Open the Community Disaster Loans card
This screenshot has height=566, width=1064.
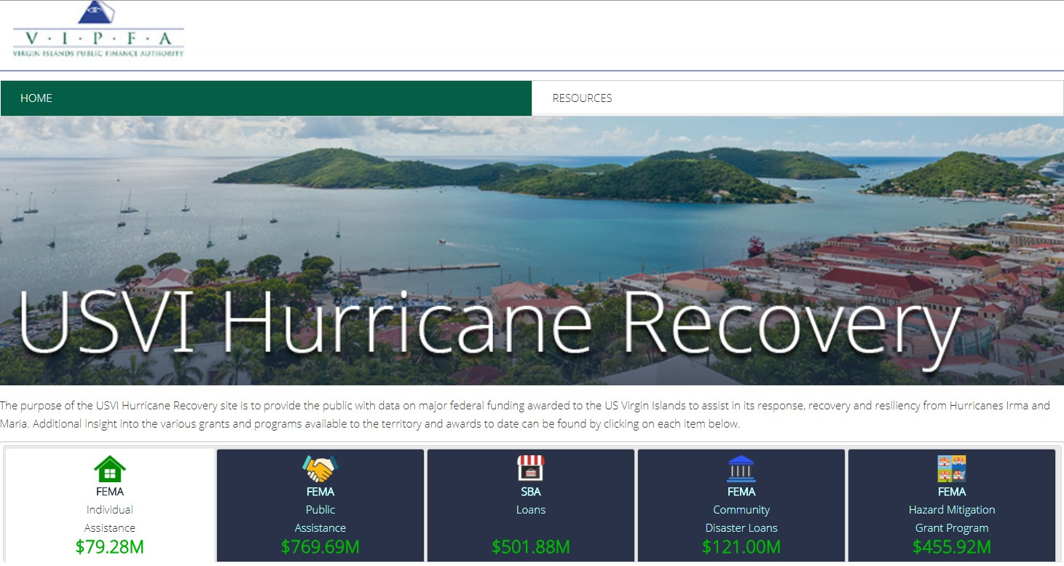(x=741, y=506)
